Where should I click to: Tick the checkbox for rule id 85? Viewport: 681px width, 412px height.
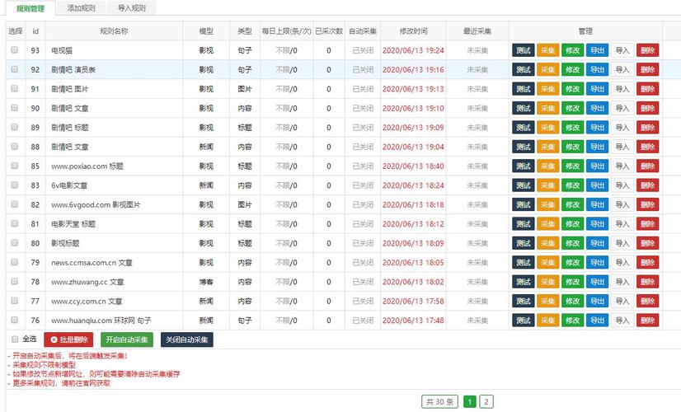point(15,166)
